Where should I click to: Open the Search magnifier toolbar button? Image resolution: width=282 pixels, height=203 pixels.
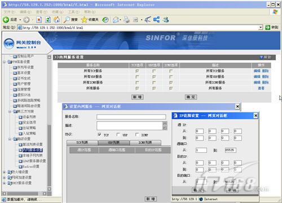point(70,20)
